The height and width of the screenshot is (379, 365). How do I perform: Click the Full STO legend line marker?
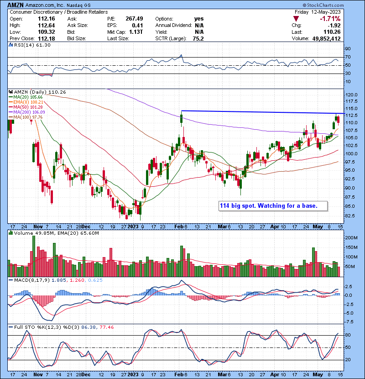pos(11,327)
